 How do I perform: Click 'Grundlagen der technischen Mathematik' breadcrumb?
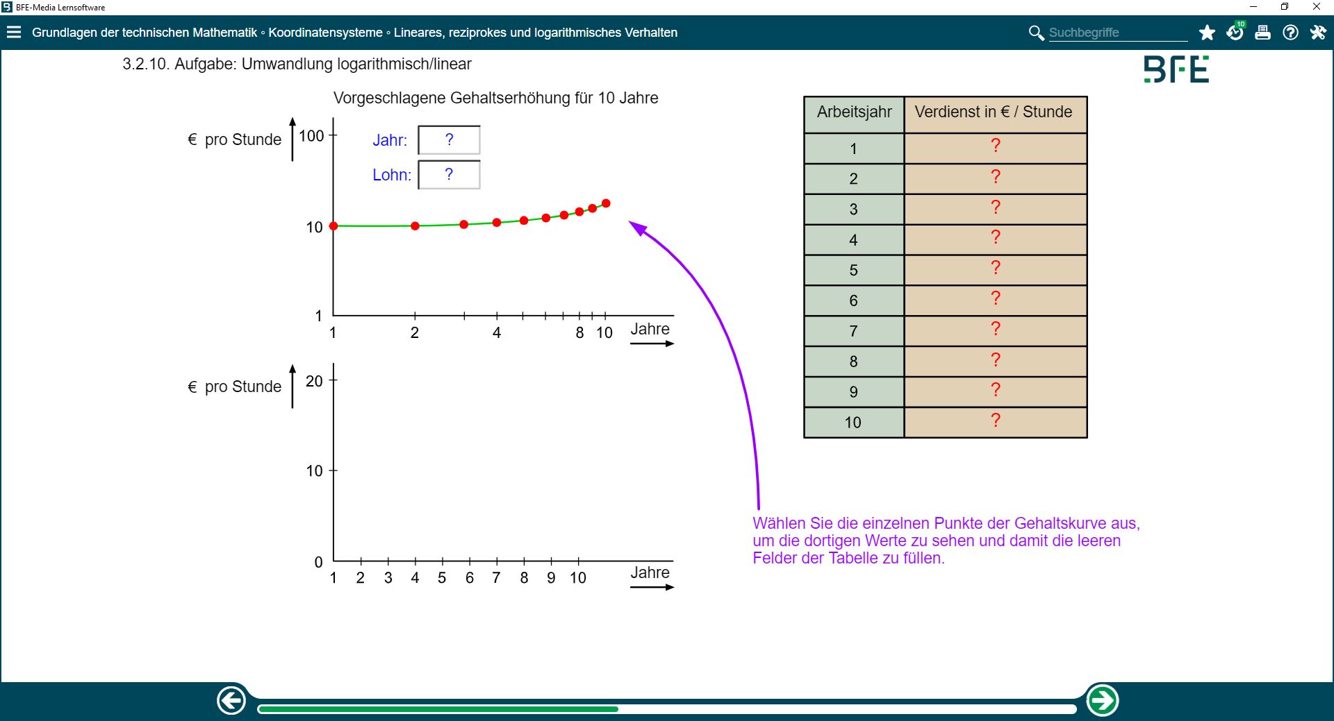[x=145, y=33]
